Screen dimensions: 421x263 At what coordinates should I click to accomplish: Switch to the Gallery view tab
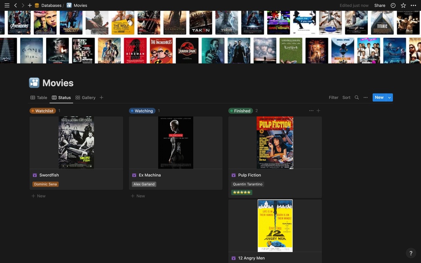pos(85,98)
